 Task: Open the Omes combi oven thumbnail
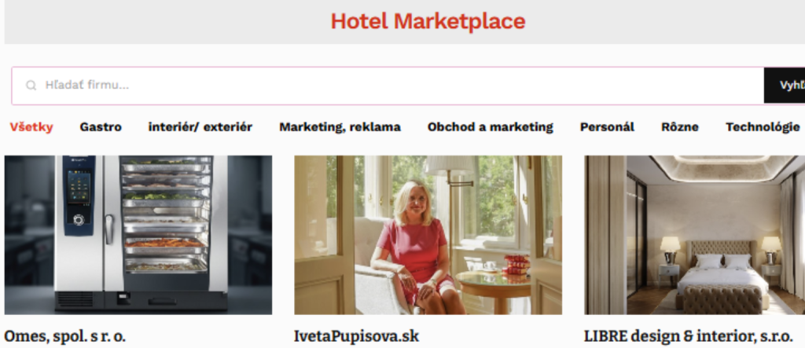138,235
